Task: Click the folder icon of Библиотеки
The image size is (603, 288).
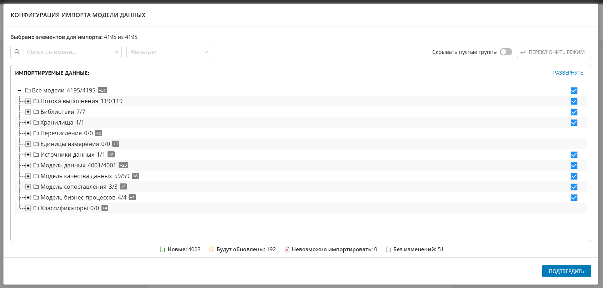Action: (36, 112)
